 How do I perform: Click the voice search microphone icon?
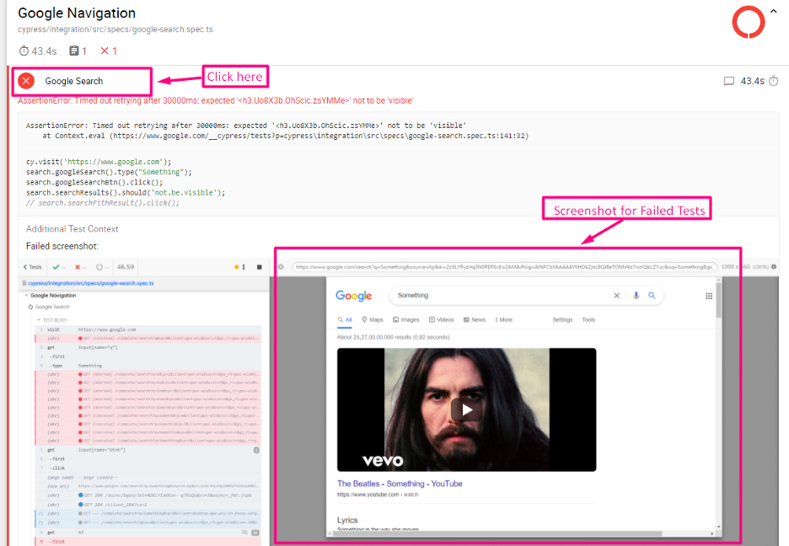[636, 296]
